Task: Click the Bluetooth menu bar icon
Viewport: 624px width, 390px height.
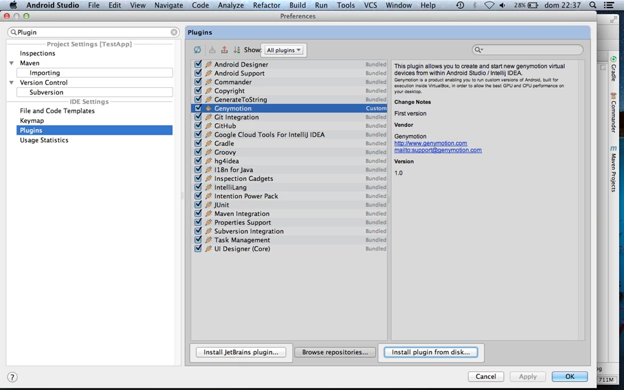Action: 474,5
